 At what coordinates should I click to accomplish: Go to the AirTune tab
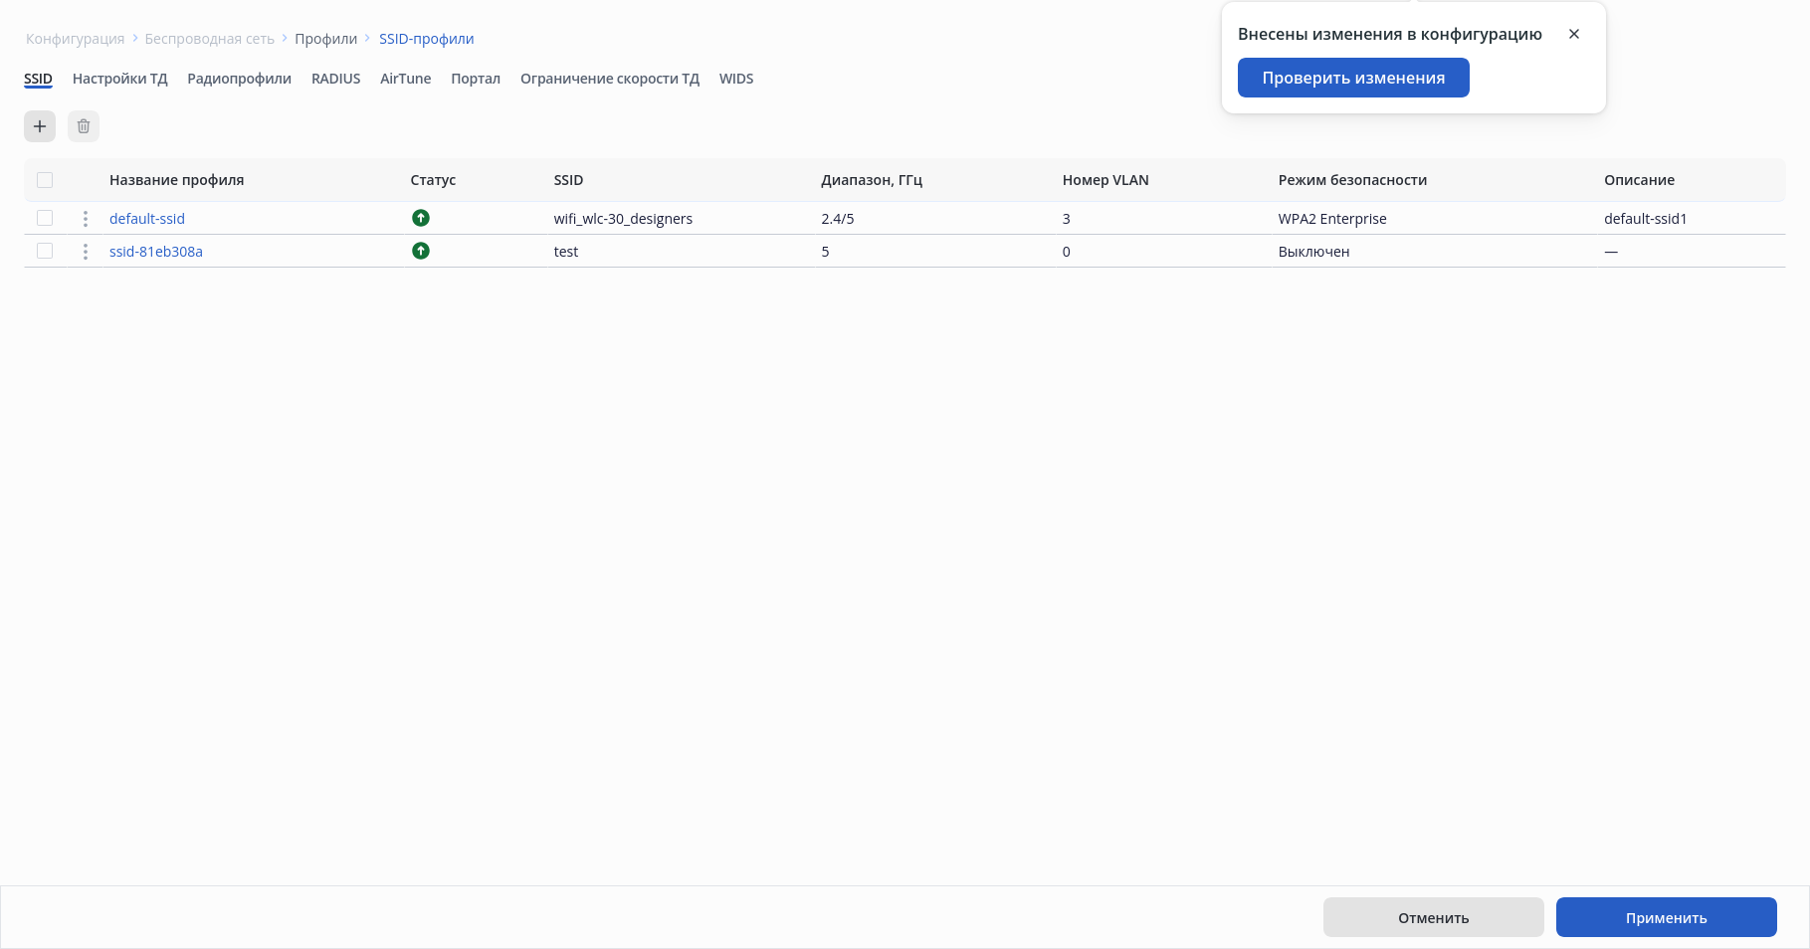pyautogui.click(x=405, y=79)
